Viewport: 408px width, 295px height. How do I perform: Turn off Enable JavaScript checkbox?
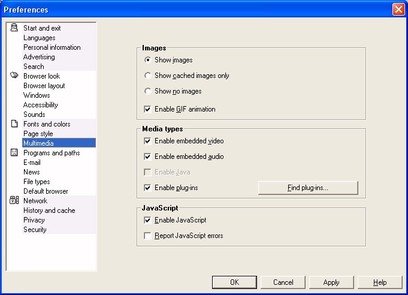(x=147, y=220)
